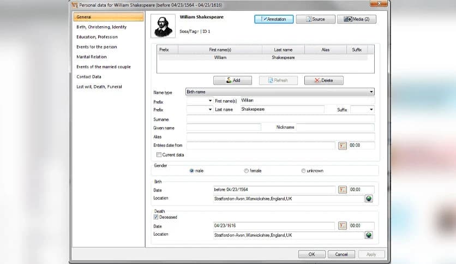This screenshot has width=456, height=264.
Task: Click the Death date field
Action: coord(274,226)
